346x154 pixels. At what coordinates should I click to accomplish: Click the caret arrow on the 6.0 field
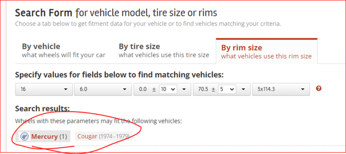tap(125, 89)
